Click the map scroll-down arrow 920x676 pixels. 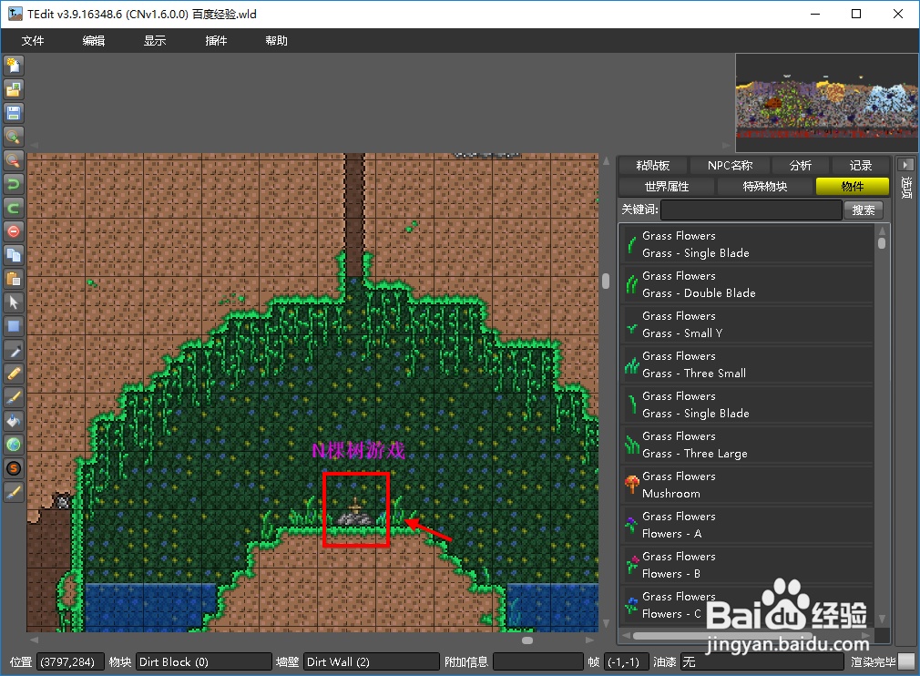[606, 623]
